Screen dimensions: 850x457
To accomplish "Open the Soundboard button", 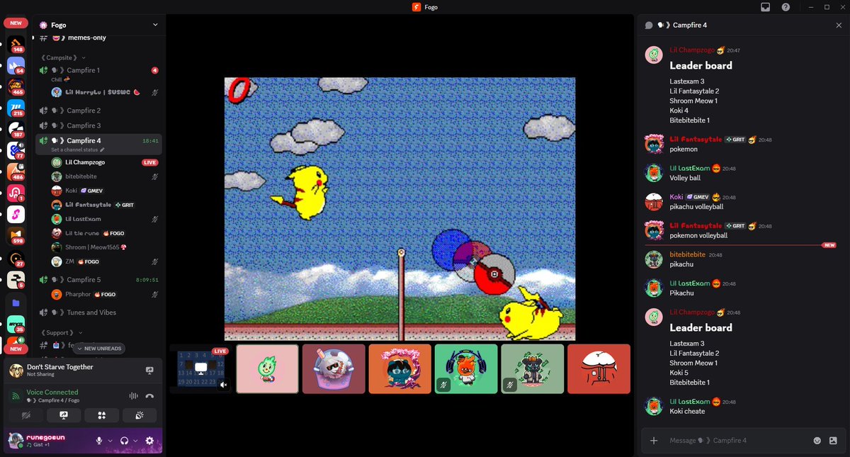I will tap(140, 415).
